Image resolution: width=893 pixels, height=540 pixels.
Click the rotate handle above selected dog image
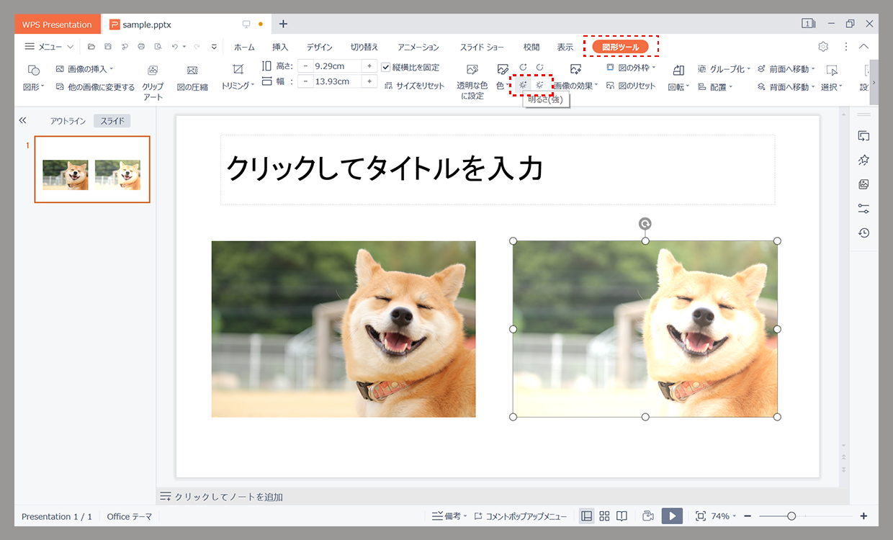point(645,224)
